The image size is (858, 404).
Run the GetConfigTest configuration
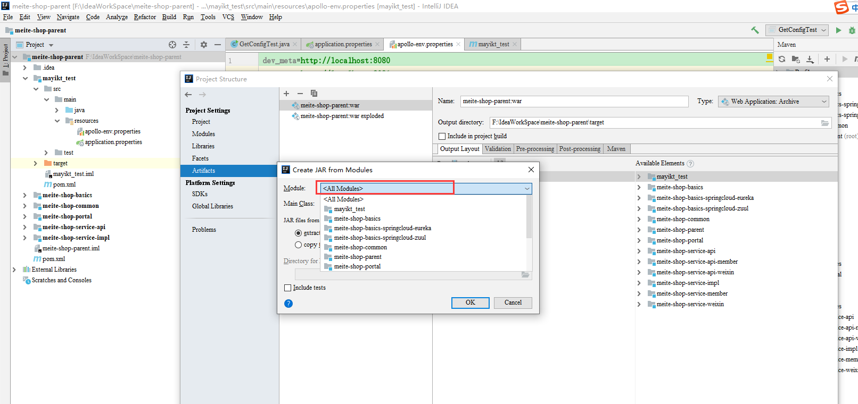click(838, 30)
